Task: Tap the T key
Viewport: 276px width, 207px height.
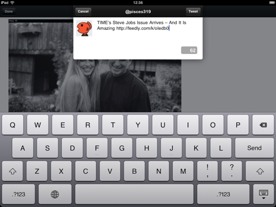Action: point(113,125)
